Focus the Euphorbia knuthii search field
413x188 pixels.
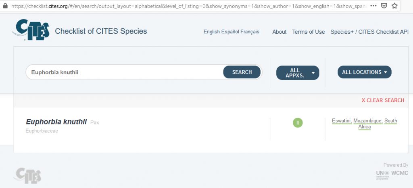coord(125,72)
